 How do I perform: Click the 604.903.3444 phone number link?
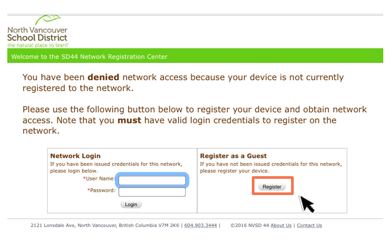[x=200, y=226]
